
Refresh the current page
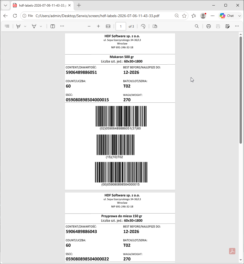[x=15, y=16]
